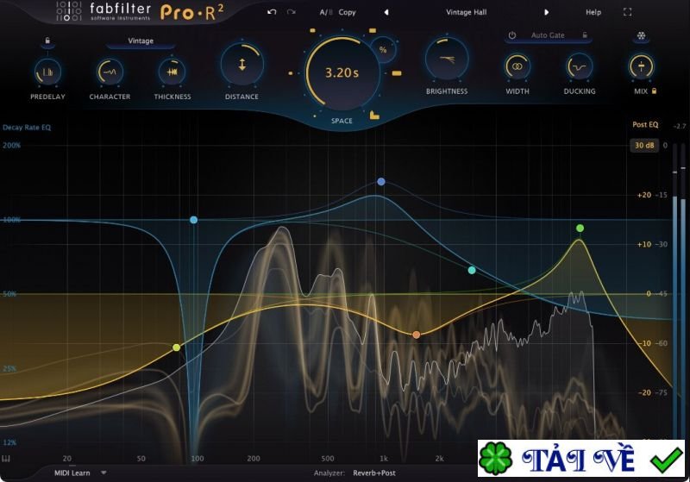The width and height of the screenshot is (690, 482).
Task: Click the Thickness knob
Action: [x=172, y=72]
